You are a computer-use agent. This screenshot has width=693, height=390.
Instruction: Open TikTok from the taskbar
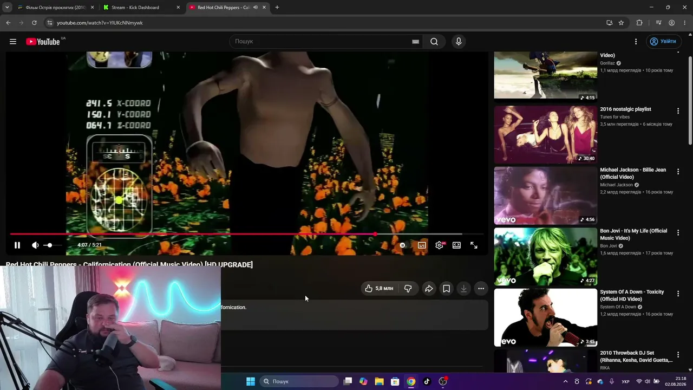coord(427,381)
